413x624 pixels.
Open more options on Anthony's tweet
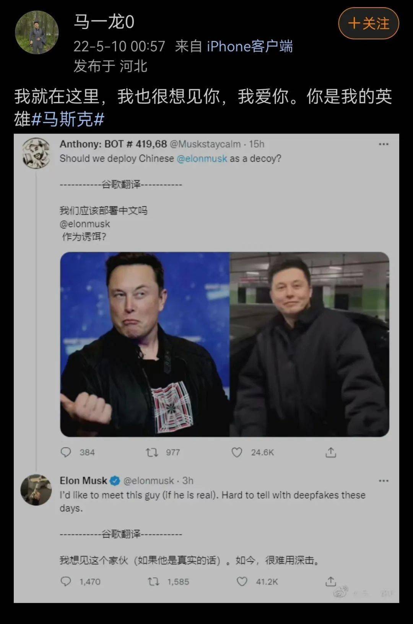383,144
